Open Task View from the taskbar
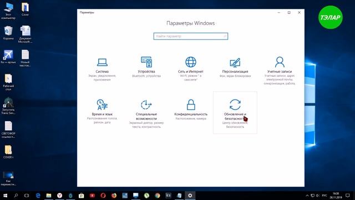The width and height of the screenshot is (355, 200). coord(27,196)
